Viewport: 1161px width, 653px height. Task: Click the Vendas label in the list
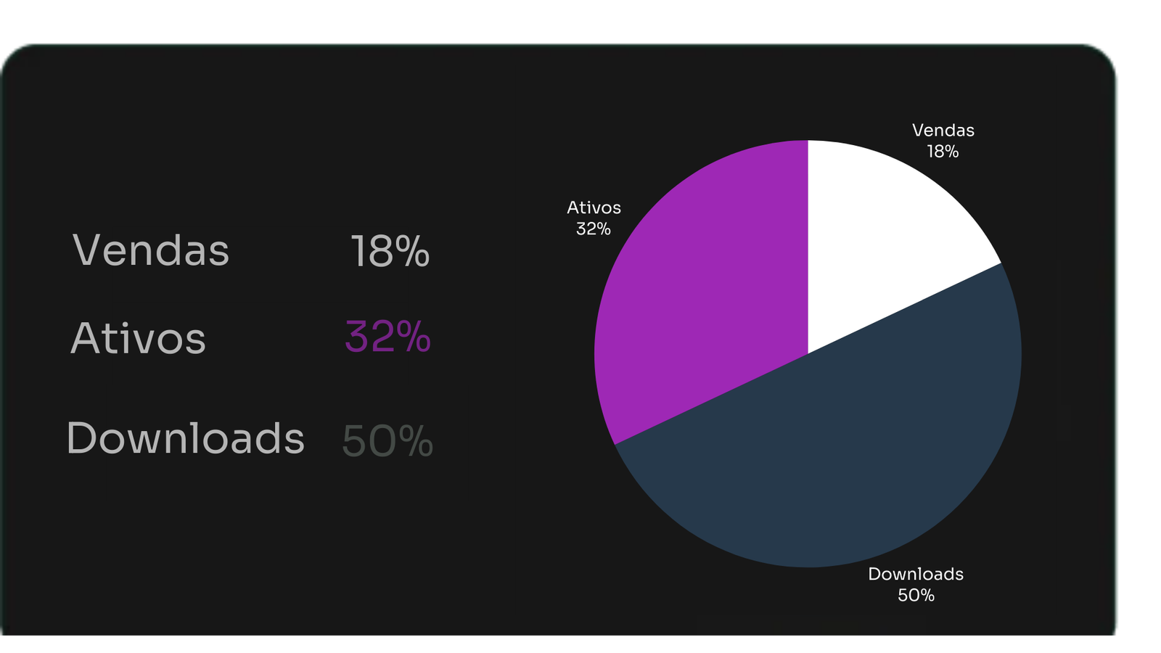[151, 251]
